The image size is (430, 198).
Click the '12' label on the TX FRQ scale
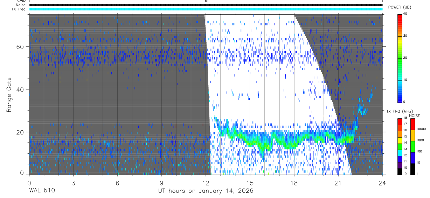tap(405, 155)
